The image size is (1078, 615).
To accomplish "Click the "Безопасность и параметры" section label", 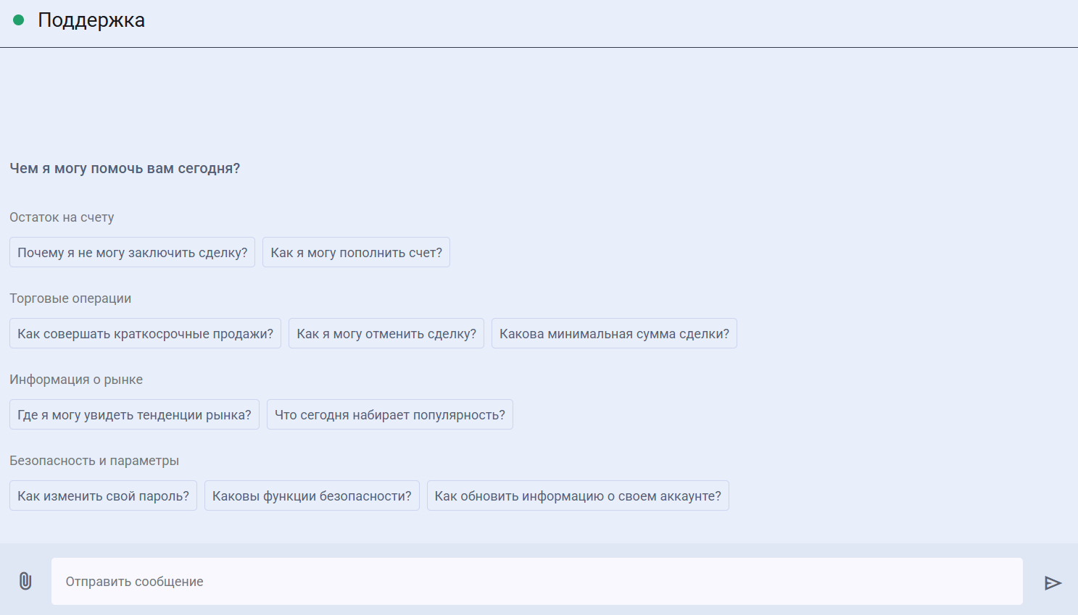I will (94, 460).
